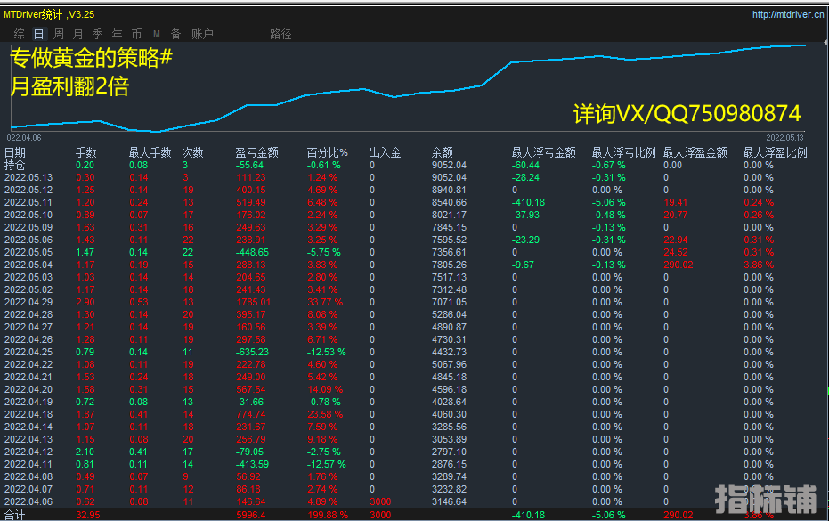Click chart end date 2022.05.13
Image resolution: width=829 pixels, height=521 pixels.
tap(784, 137)
